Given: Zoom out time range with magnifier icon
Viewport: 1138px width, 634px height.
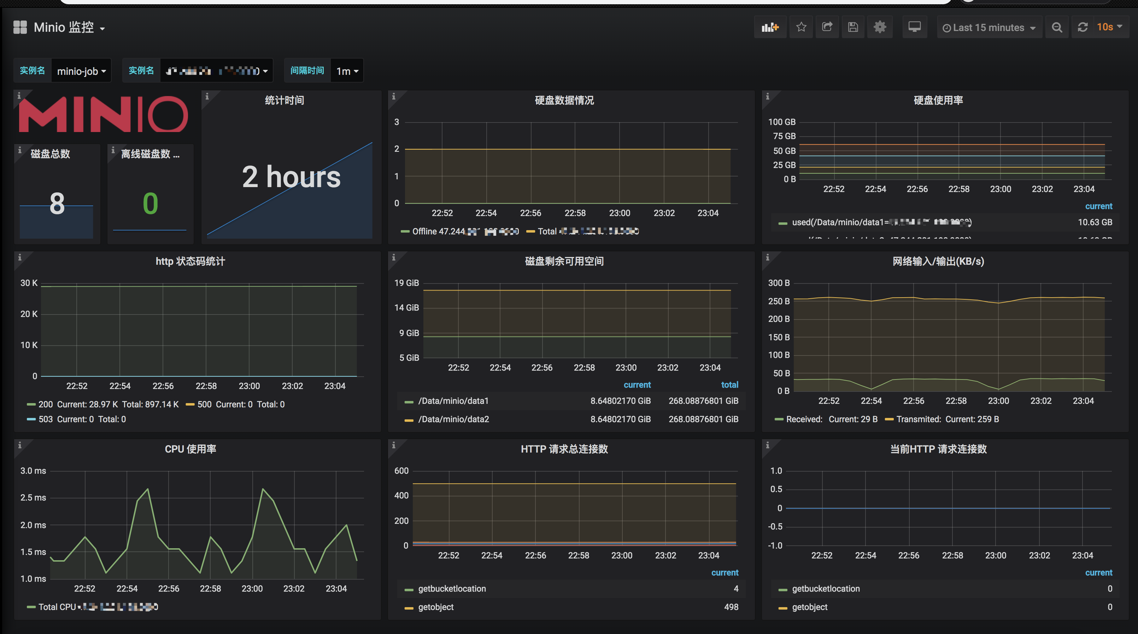Looking at the screenshot, I should tap(1057, 27).
